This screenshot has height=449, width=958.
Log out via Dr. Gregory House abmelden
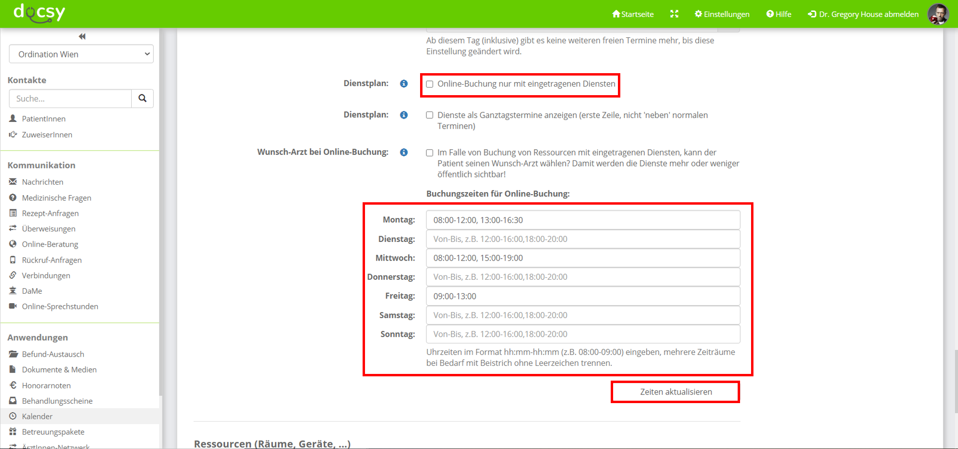863,14
